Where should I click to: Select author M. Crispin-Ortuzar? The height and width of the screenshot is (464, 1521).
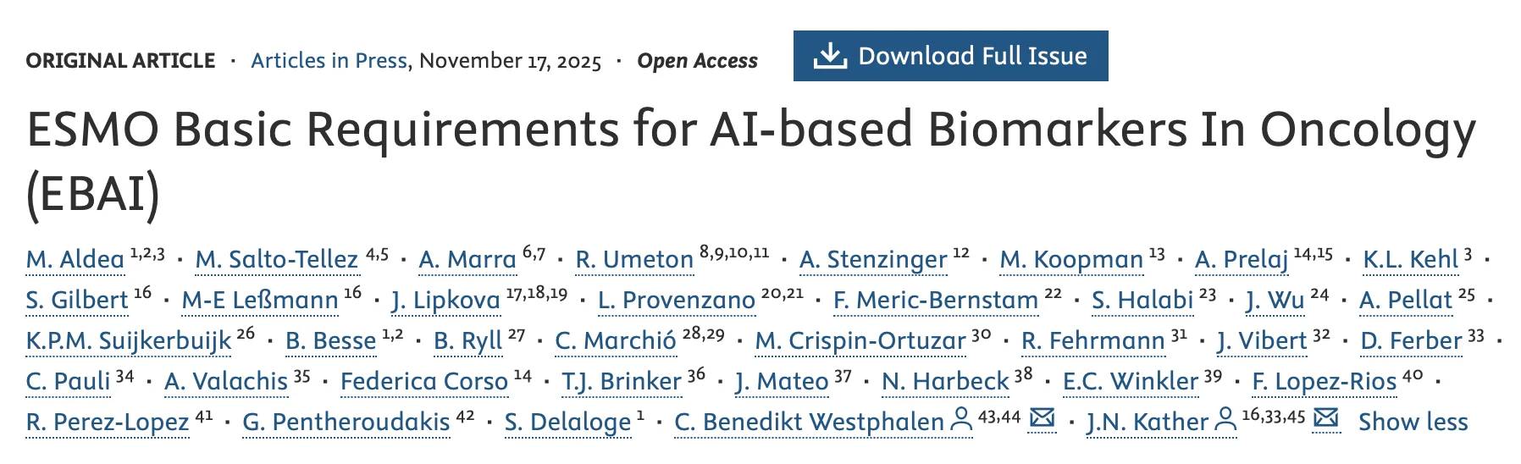coord(860,340)
